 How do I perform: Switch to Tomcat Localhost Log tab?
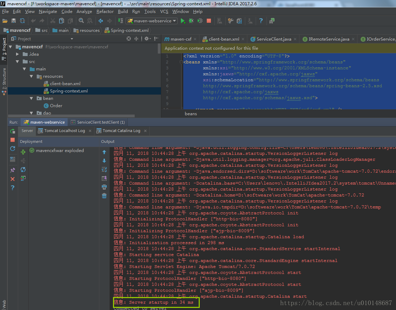pyautogui.click(x=64, y=131)
